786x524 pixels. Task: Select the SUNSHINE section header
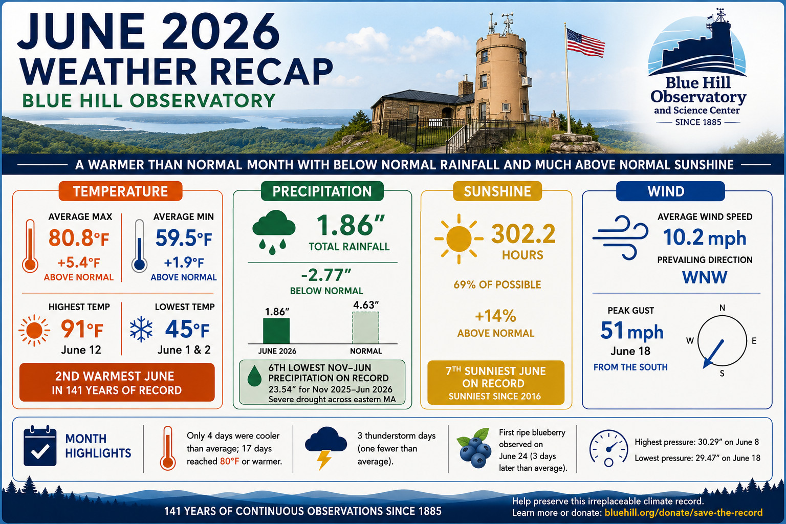[x=497, y=191]
